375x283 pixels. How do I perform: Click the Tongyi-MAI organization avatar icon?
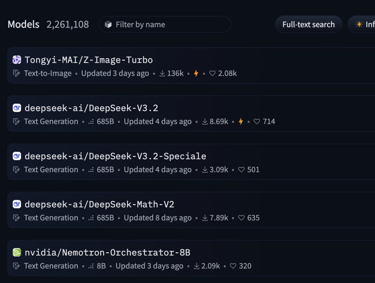pyautogui.click(x=17, y=60)
